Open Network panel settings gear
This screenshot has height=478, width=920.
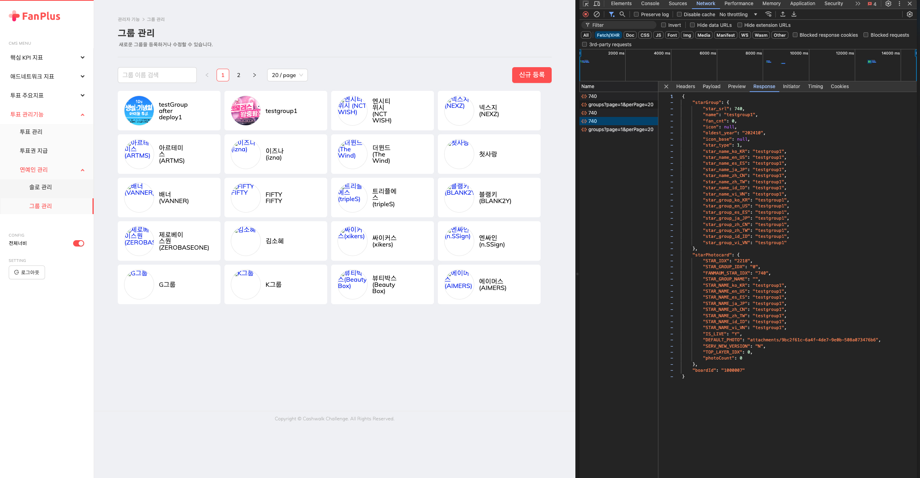[x=909, y=14]
